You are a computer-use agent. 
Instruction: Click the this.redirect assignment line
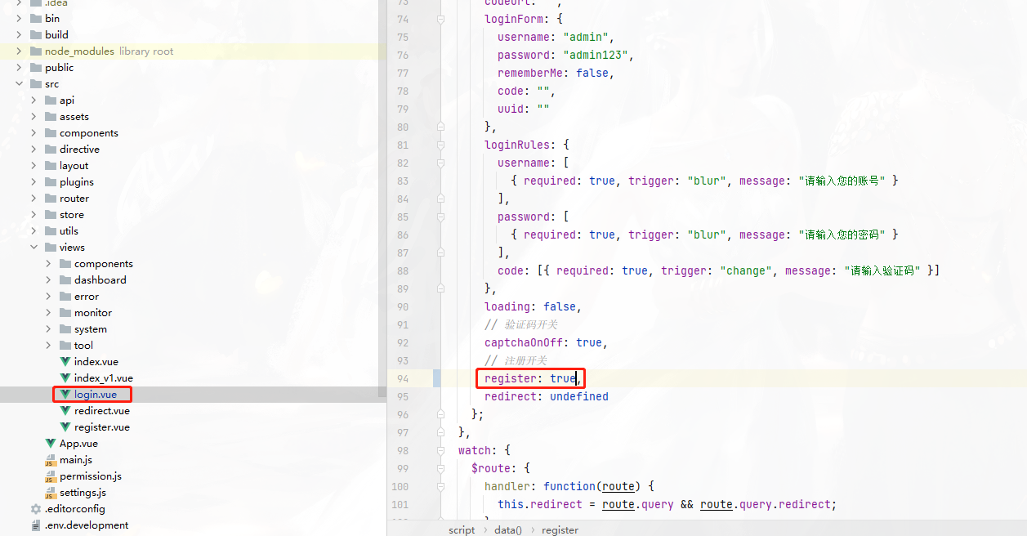point(668,504)
